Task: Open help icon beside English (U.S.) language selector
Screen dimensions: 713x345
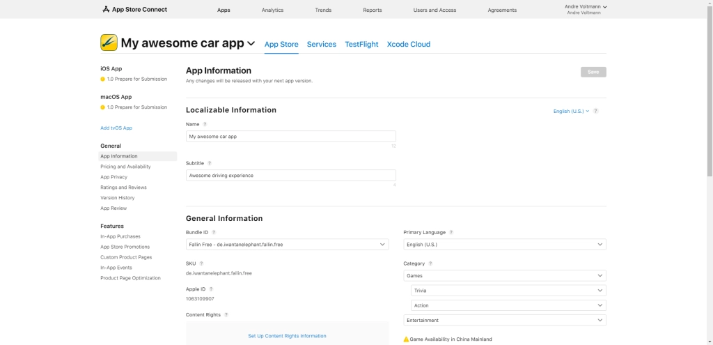Action: (x=596, y=111)
